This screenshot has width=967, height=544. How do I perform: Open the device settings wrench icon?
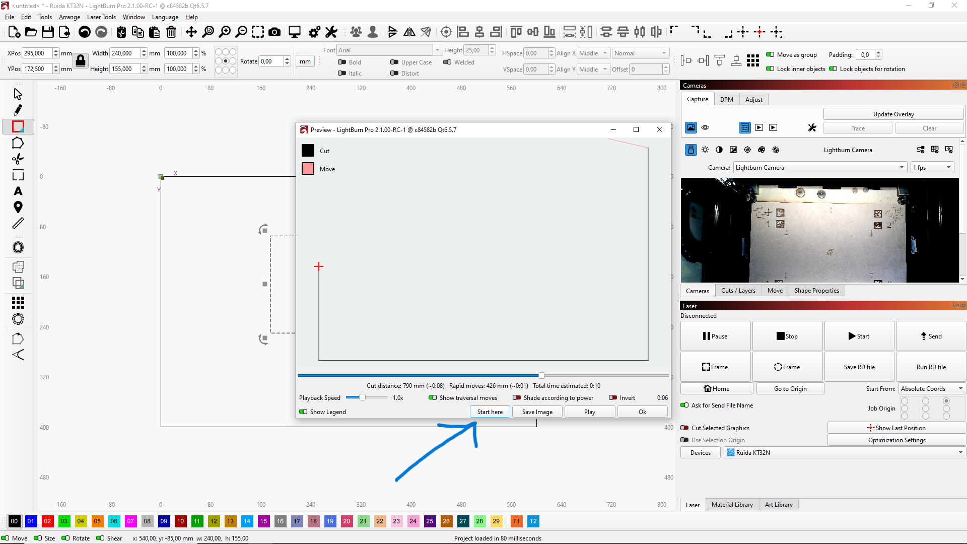tap(331, 32)
